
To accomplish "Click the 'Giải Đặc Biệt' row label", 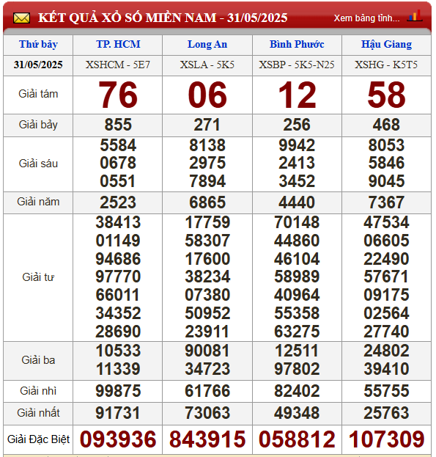I will coord(38,439).
